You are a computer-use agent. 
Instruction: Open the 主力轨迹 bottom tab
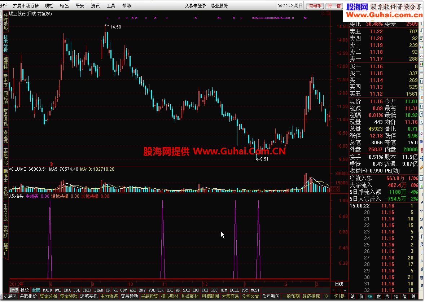[x=109, y=296]
